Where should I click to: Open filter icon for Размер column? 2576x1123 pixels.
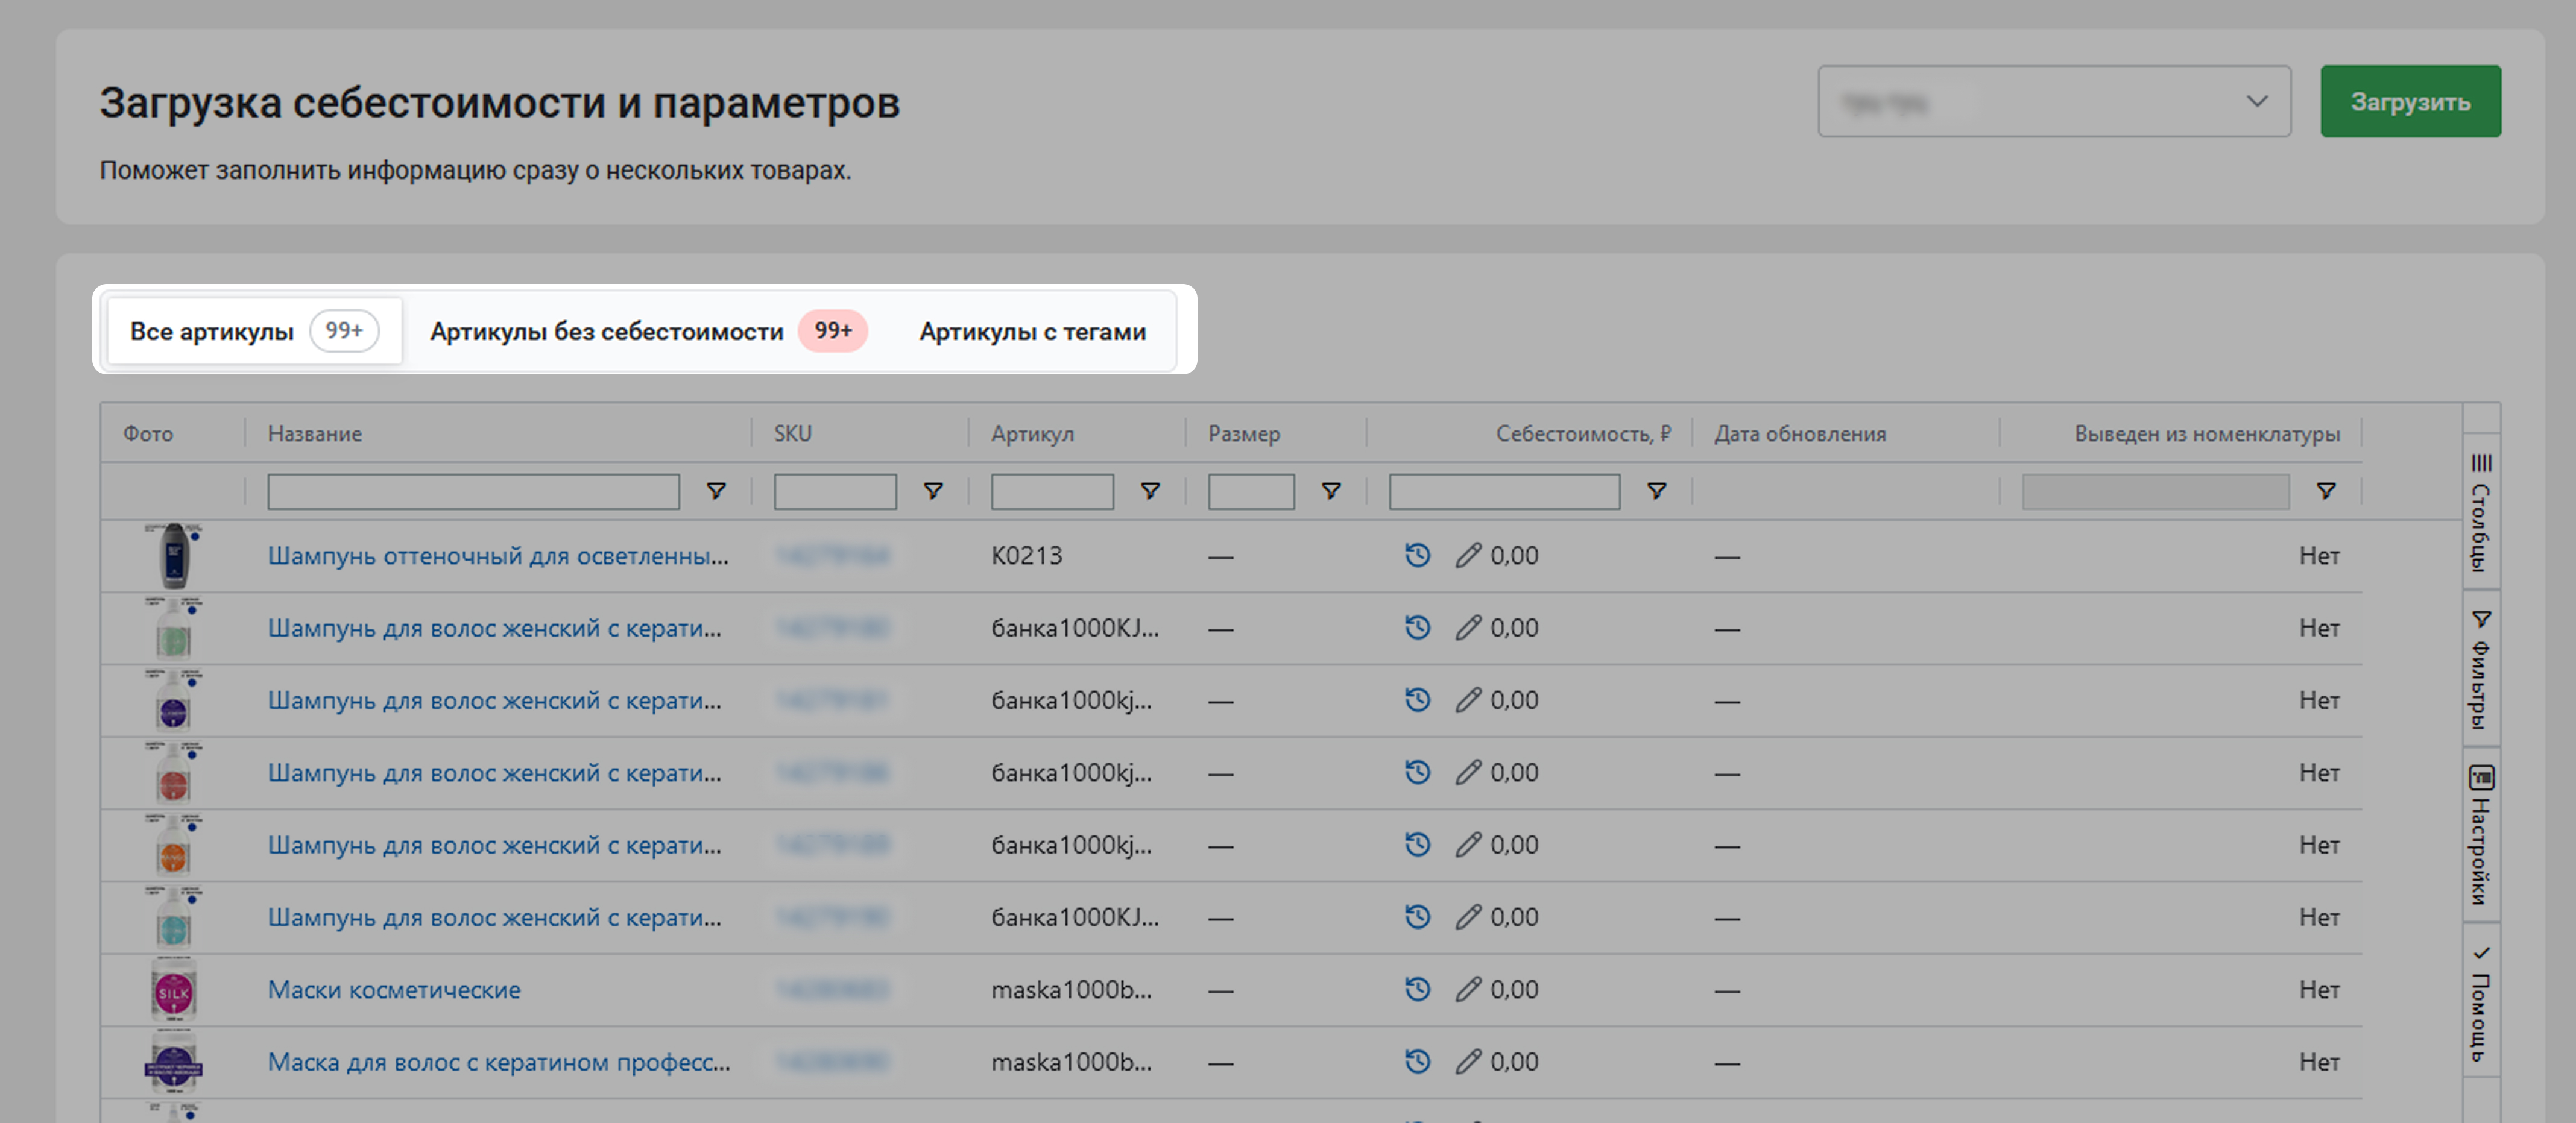1331,491
